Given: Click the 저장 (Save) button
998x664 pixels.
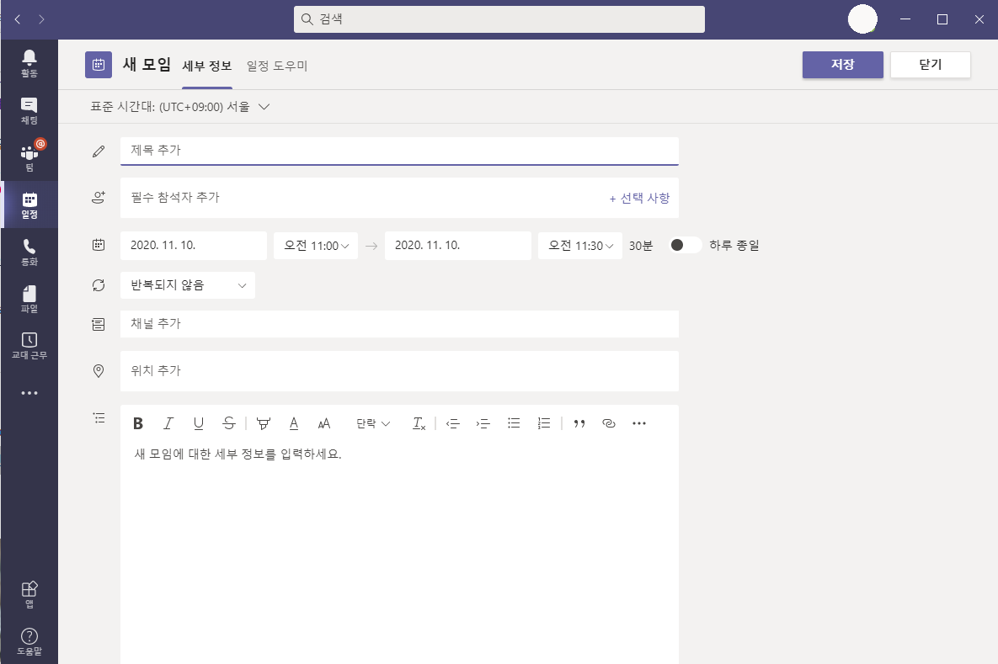Looking at the screenshot, I should [x=843, y=65].
